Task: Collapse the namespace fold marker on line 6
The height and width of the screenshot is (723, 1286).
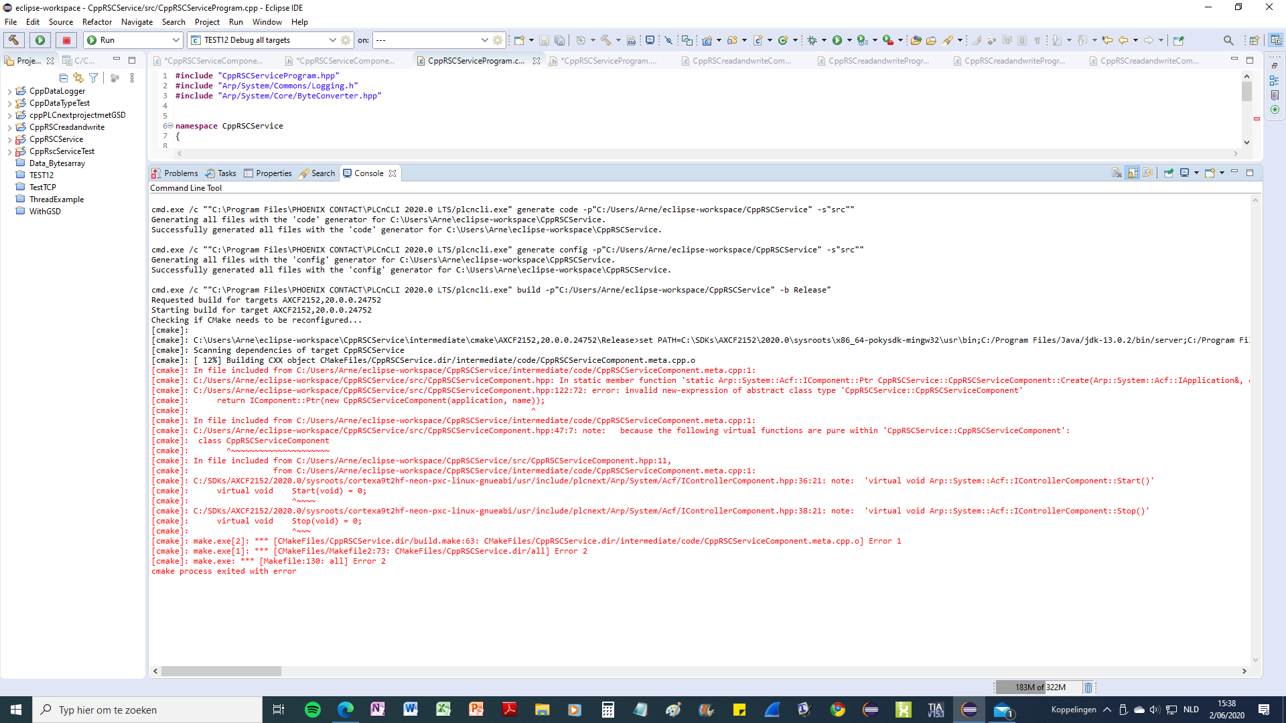Action: (170, 126)
